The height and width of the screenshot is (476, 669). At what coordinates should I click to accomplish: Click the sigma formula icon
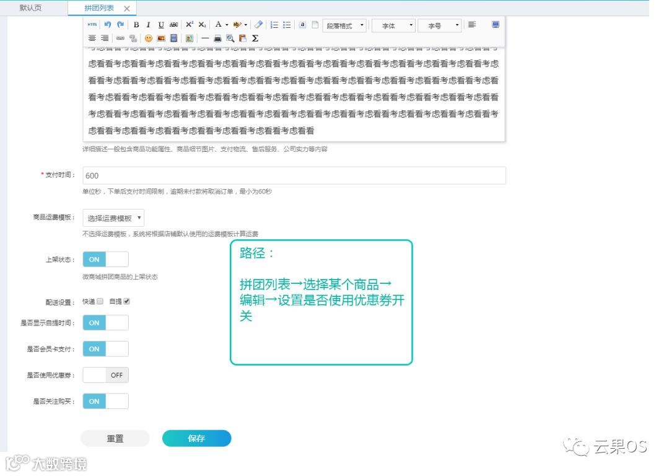pyautogui.click(x=255, y=38)
